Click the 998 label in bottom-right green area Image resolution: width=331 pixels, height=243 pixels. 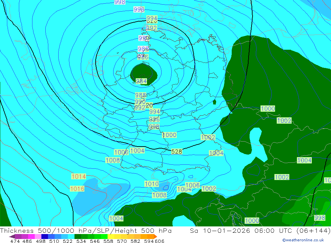click(320, 217)
